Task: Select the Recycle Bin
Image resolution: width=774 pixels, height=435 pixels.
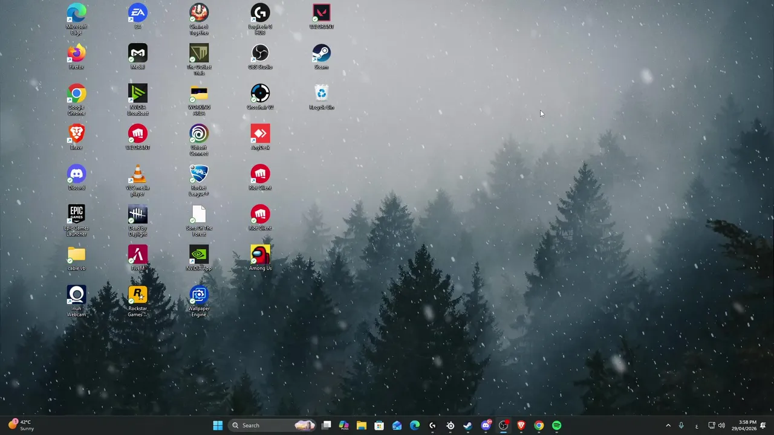Action: click(x=321, y=97)
